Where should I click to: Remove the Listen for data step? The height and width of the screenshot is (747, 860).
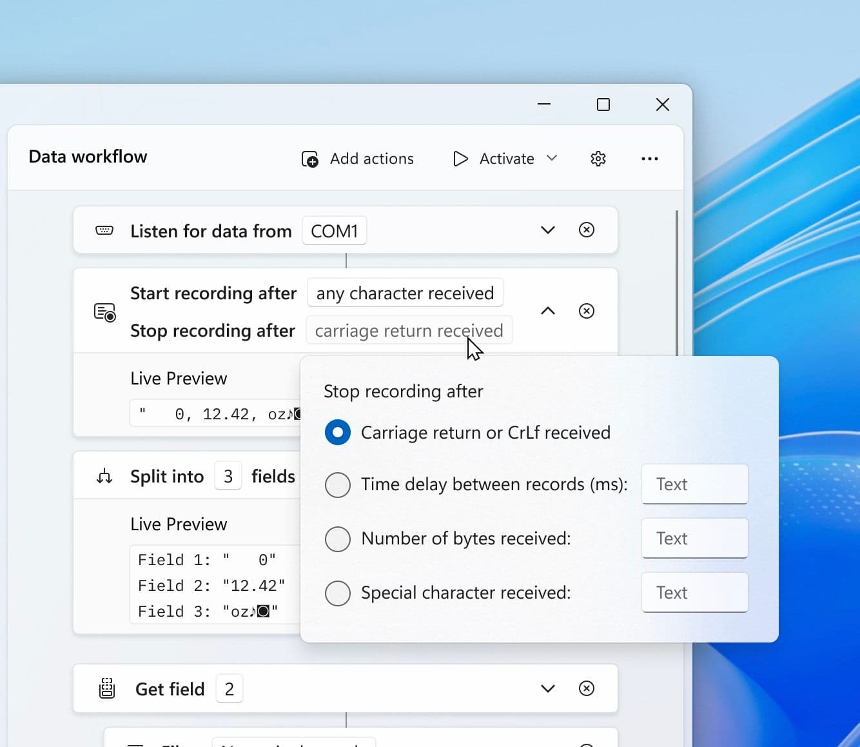(586, 230)
